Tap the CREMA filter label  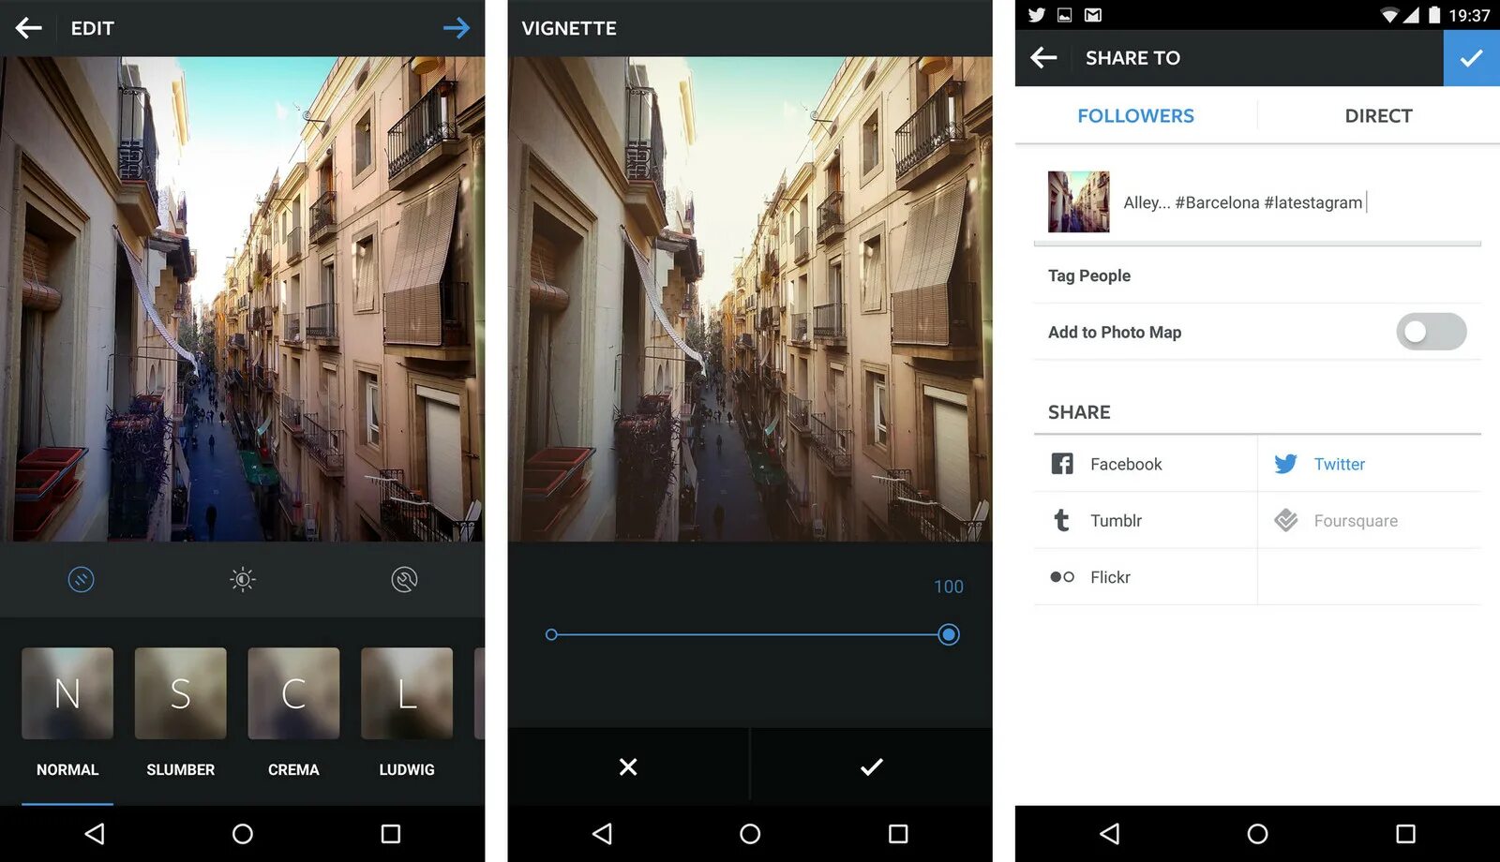point(293,769)
